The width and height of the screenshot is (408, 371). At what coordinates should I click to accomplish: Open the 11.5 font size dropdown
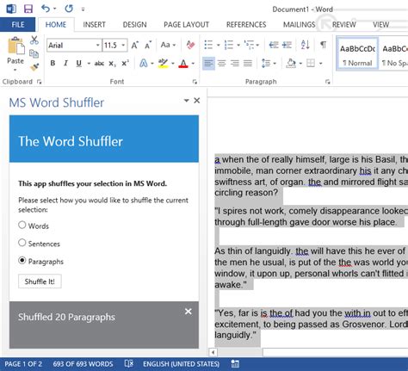123,46
